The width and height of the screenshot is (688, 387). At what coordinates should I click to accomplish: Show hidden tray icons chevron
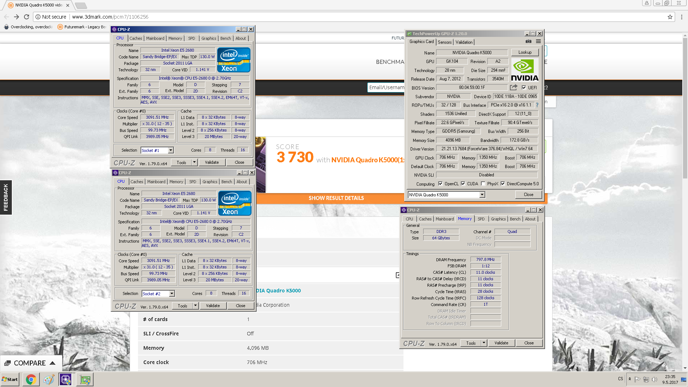pos(630,379)
